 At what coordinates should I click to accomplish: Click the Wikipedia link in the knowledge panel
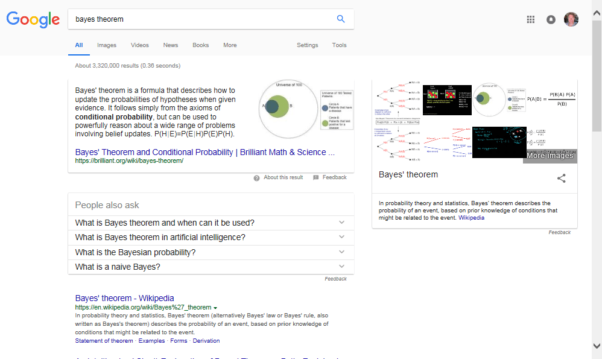click(x=471, y=218)
